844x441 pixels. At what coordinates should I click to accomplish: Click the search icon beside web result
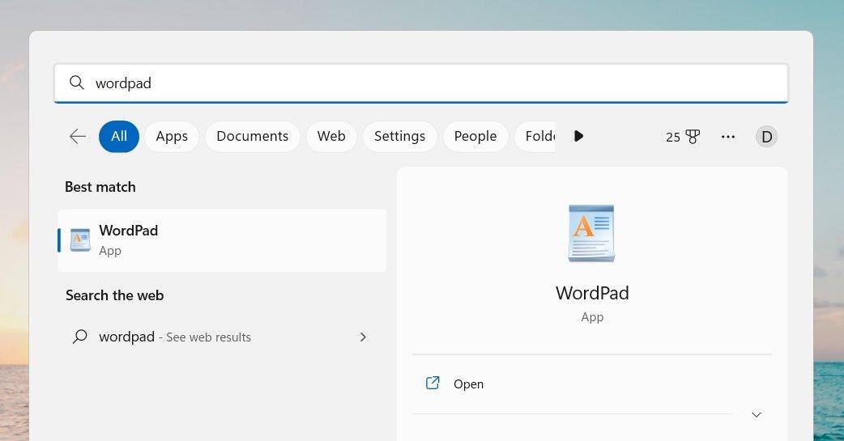coord(79,337)
